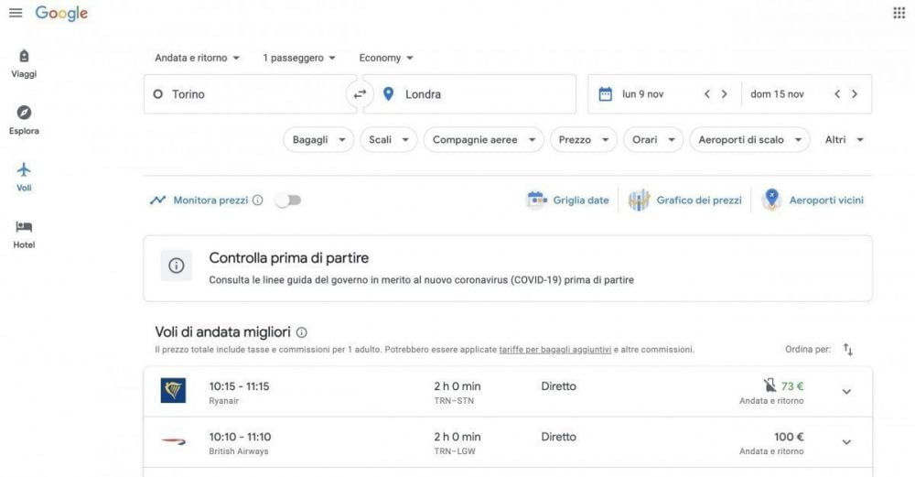
Task: Expand the Altri filters menu
Action: pos(844,140)
